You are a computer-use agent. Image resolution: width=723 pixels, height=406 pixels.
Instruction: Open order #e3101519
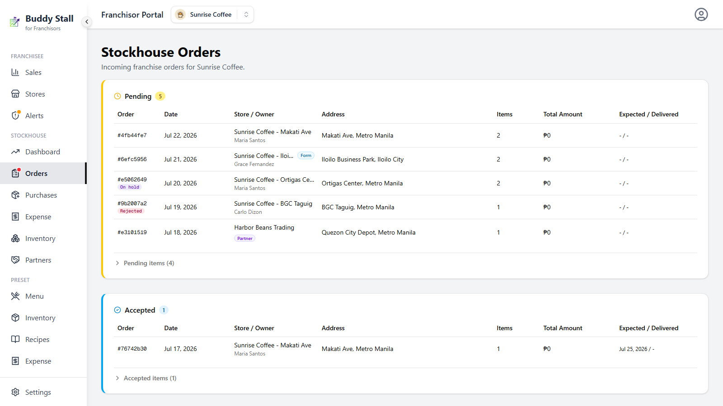tap(405, 232)
